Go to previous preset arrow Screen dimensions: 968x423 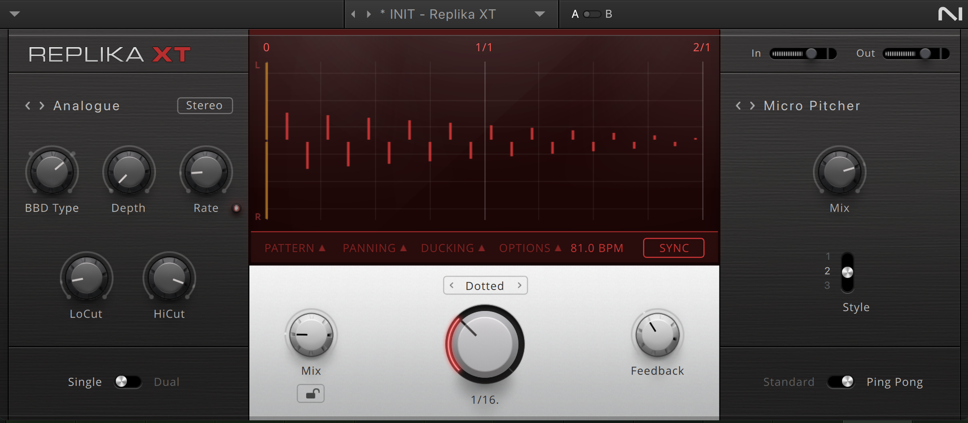point(353,14)
